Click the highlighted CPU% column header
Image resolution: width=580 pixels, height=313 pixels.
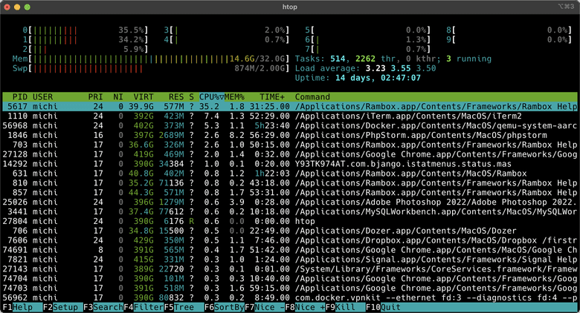pyautogui.click(x=212, y=96)
